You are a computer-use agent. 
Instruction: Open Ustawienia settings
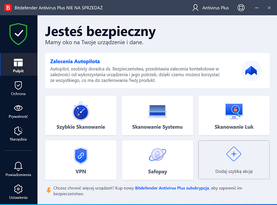[x=18, y=192]
